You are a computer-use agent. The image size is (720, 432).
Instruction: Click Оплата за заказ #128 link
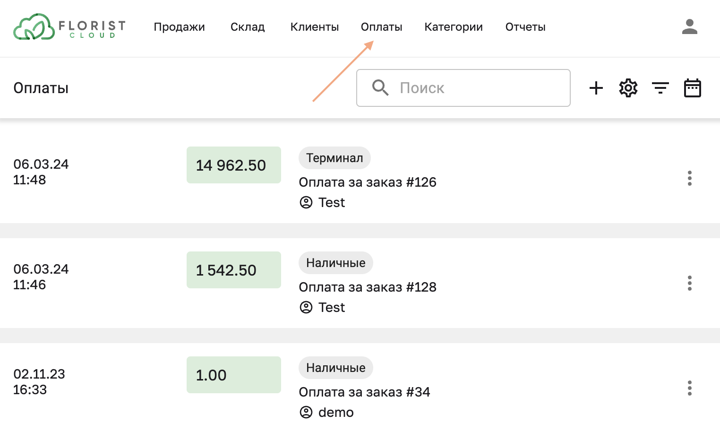pos(368,287)
